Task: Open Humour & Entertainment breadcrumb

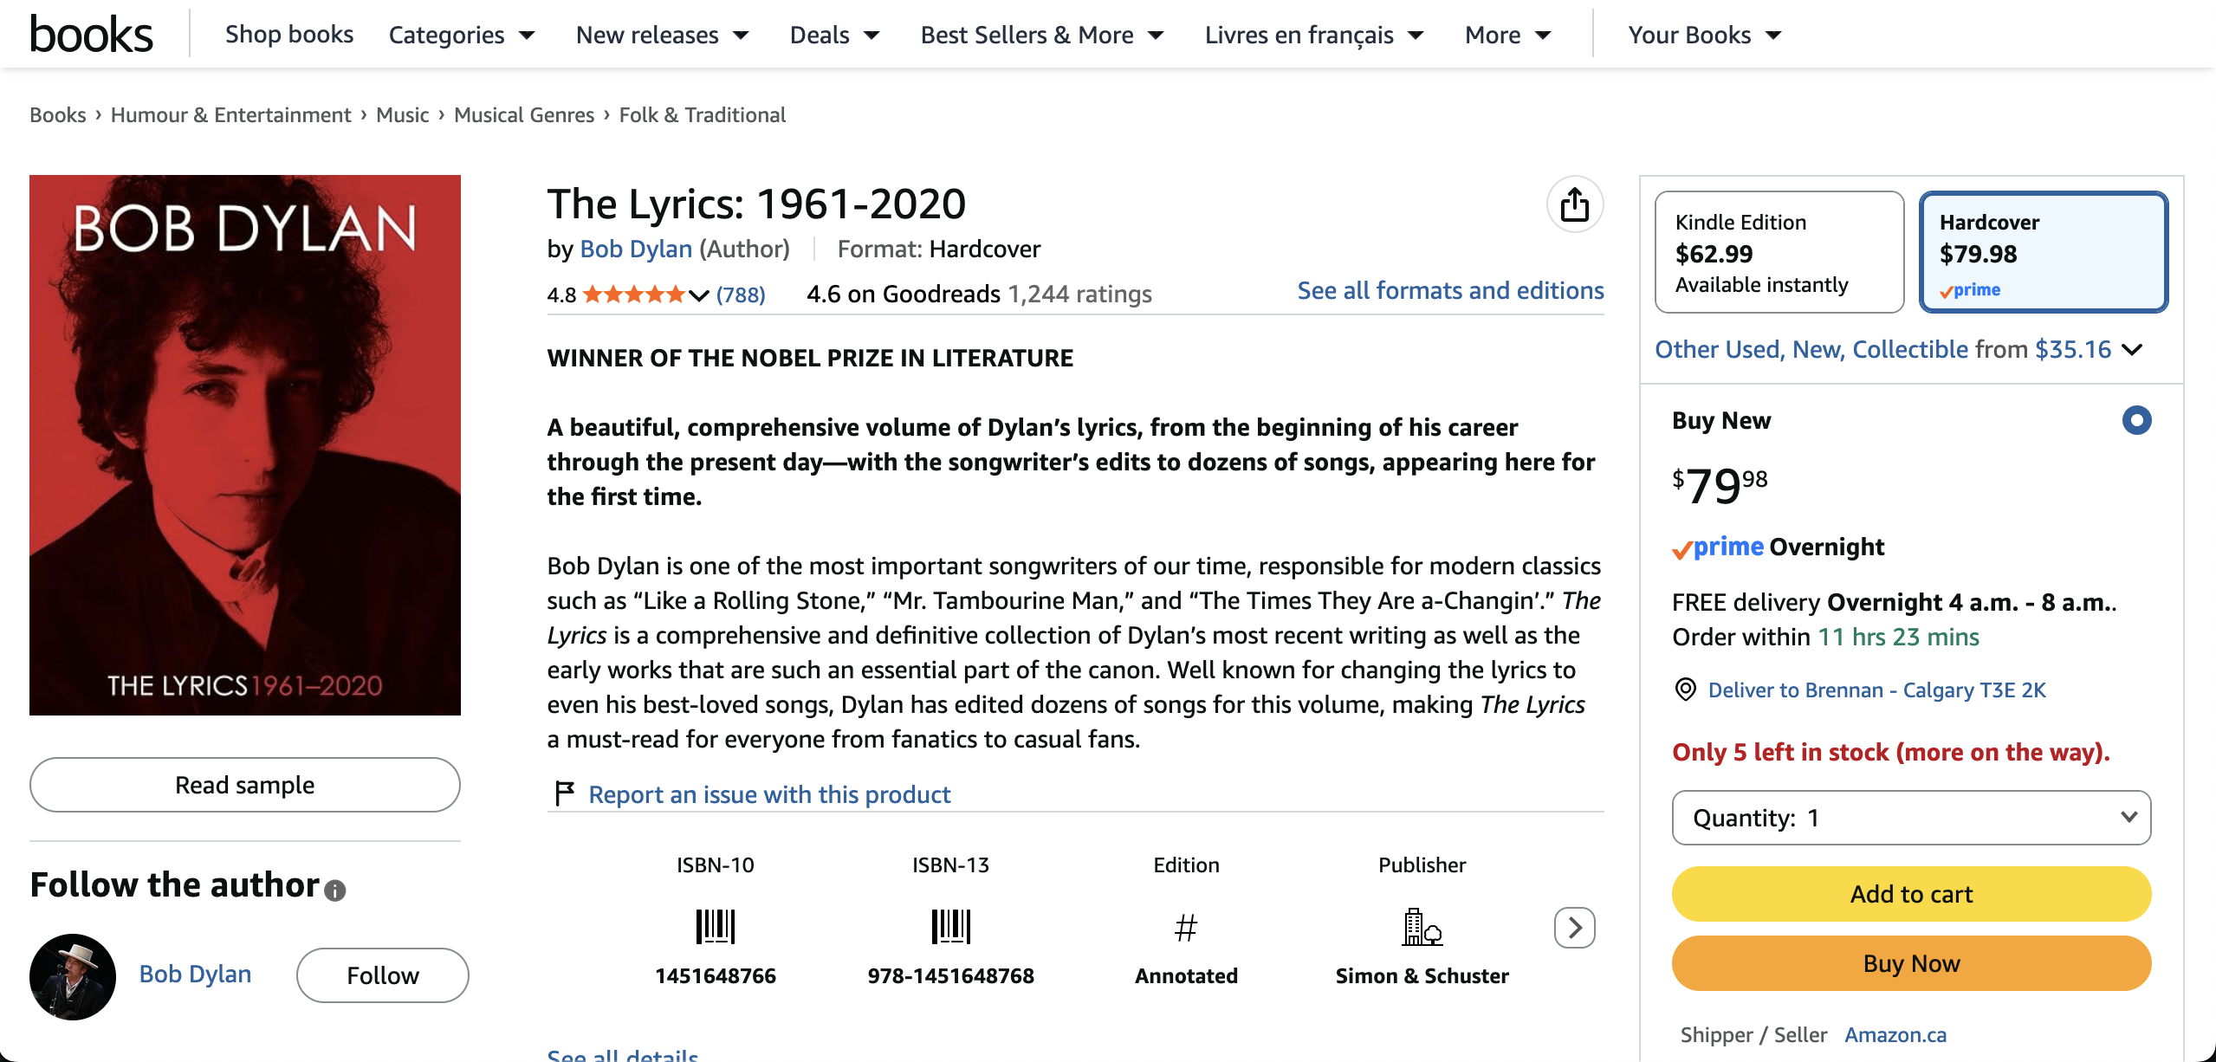Action: [231, 115]
